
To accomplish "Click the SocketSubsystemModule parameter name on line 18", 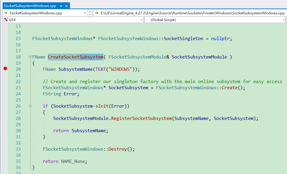I will click(x=199, y=57).
